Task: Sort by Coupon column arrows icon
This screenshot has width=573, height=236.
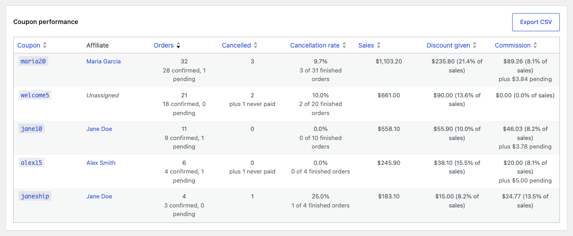Action: (x=44, y=45)
